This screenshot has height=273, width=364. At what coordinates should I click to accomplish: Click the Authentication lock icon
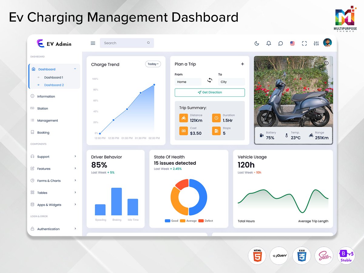point(32,229)
